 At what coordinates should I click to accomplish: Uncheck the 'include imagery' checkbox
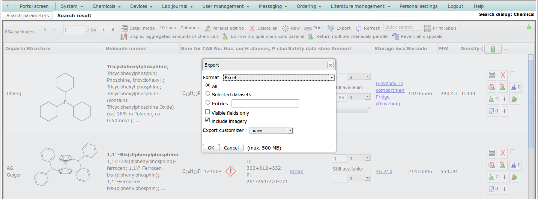click(207, 120)
